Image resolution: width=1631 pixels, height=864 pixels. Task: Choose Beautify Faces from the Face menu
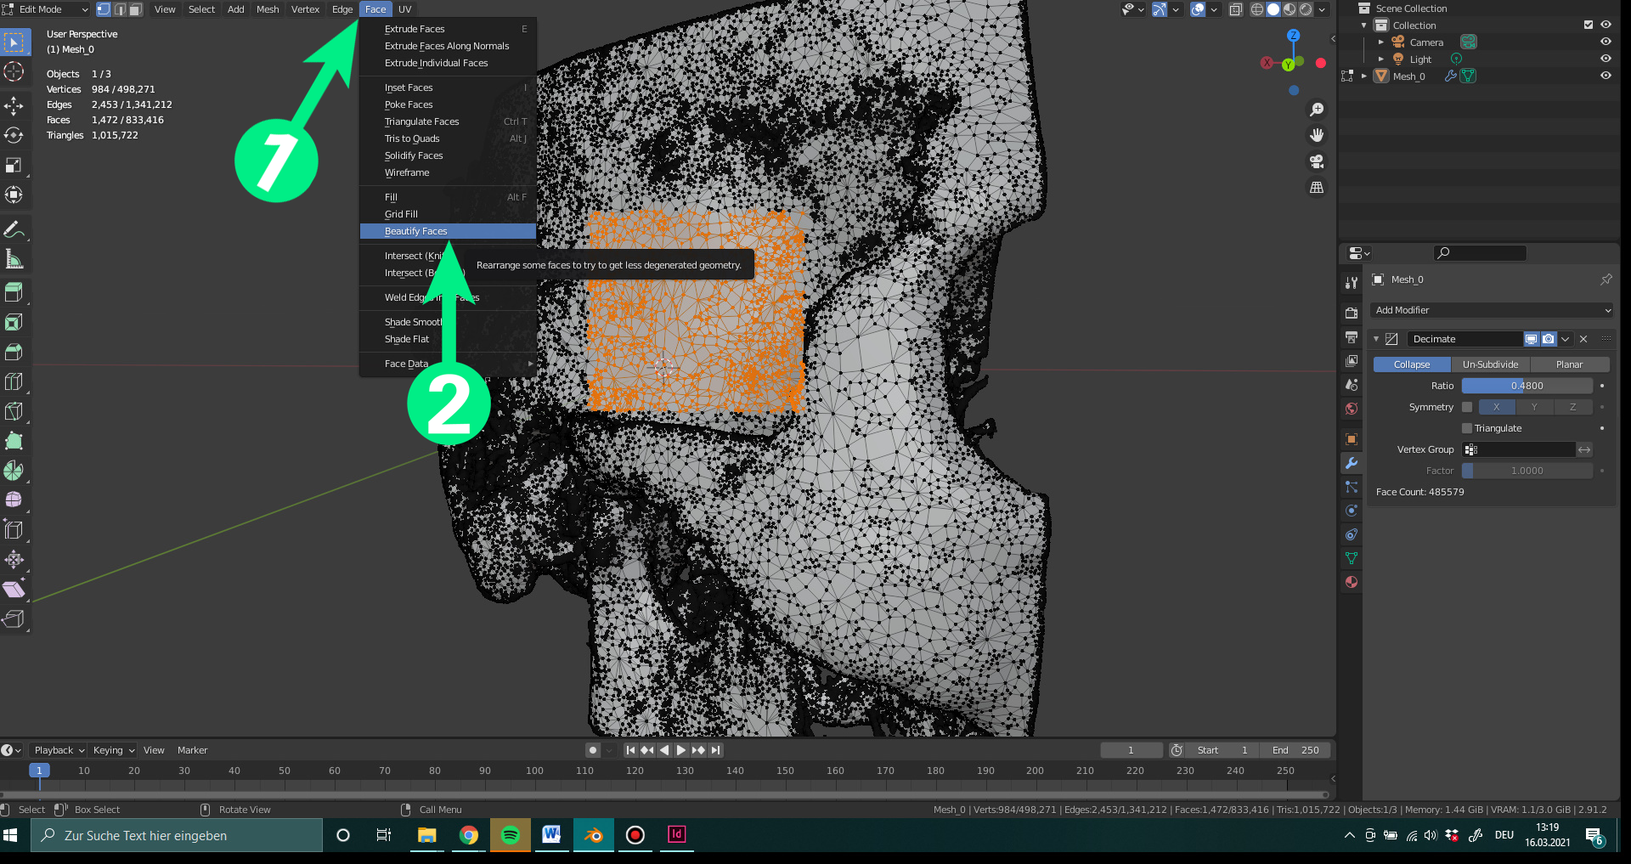[416, 231]
